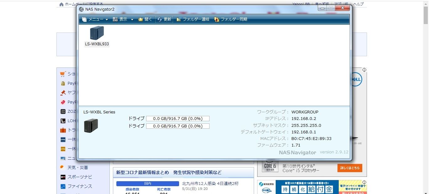Click the 給付金 banner ad info icon
This screenshot has width=430, height=194.
pyautogui.click(x=364, y=182)
